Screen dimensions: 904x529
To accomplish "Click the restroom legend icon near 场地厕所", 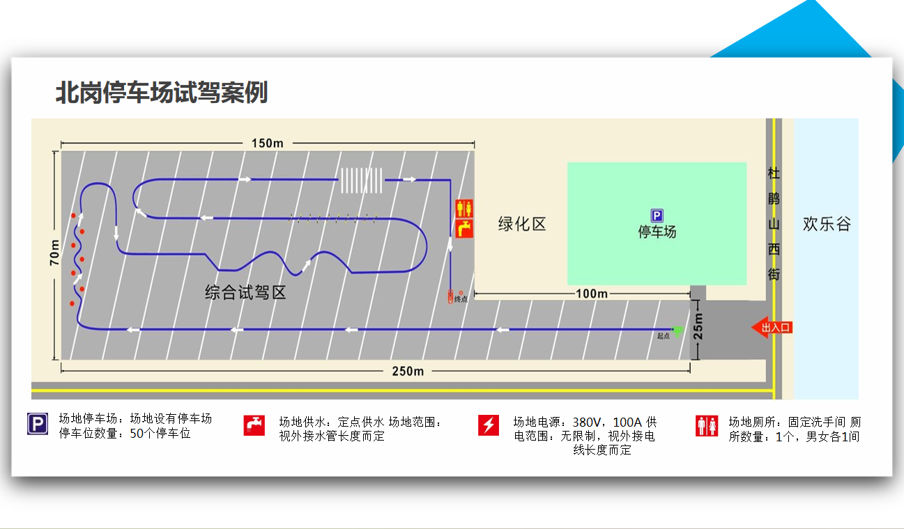I will coord(706,424).
